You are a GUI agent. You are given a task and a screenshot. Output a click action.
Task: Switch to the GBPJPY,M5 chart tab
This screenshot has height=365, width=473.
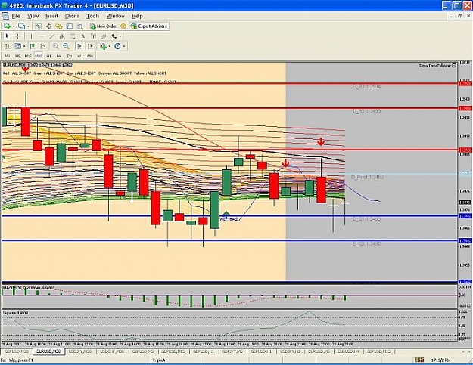pyautogui.click(x=232, y=351)
